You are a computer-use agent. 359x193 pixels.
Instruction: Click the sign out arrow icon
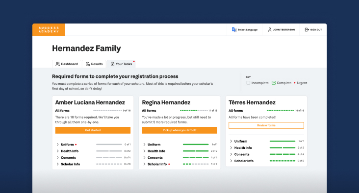click(307, 30)
